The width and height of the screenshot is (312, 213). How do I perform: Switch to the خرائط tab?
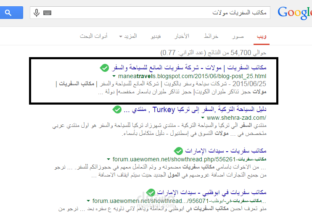pyautogui.click(x=211, y=36)
